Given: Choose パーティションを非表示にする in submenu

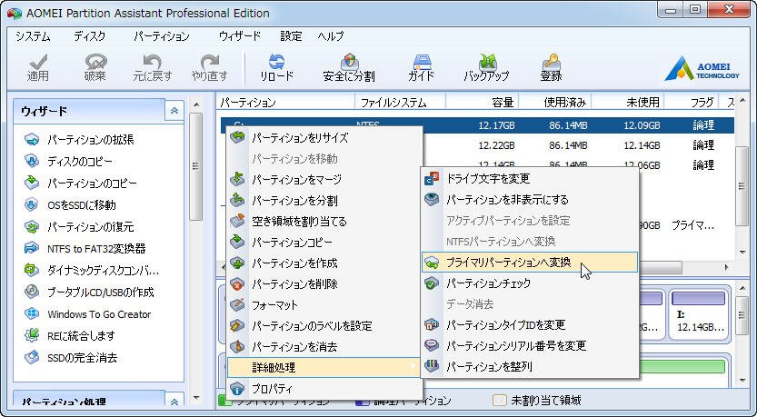Looking at the screenshot, I should click(x=530, y=199).
